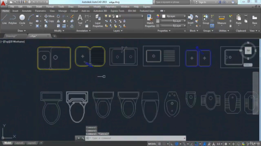Click the Save icon in quick access toolbar
261x146 pixels.
tap(20, 2)
